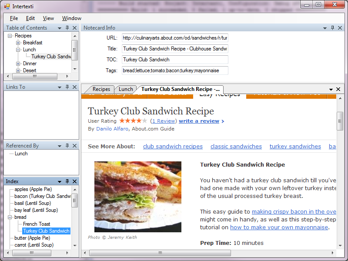Click Index horizontal scroll left arrow

coord(8,253)
